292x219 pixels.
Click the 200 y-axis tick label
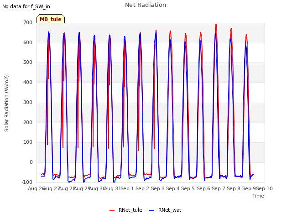tap(28, 123)
